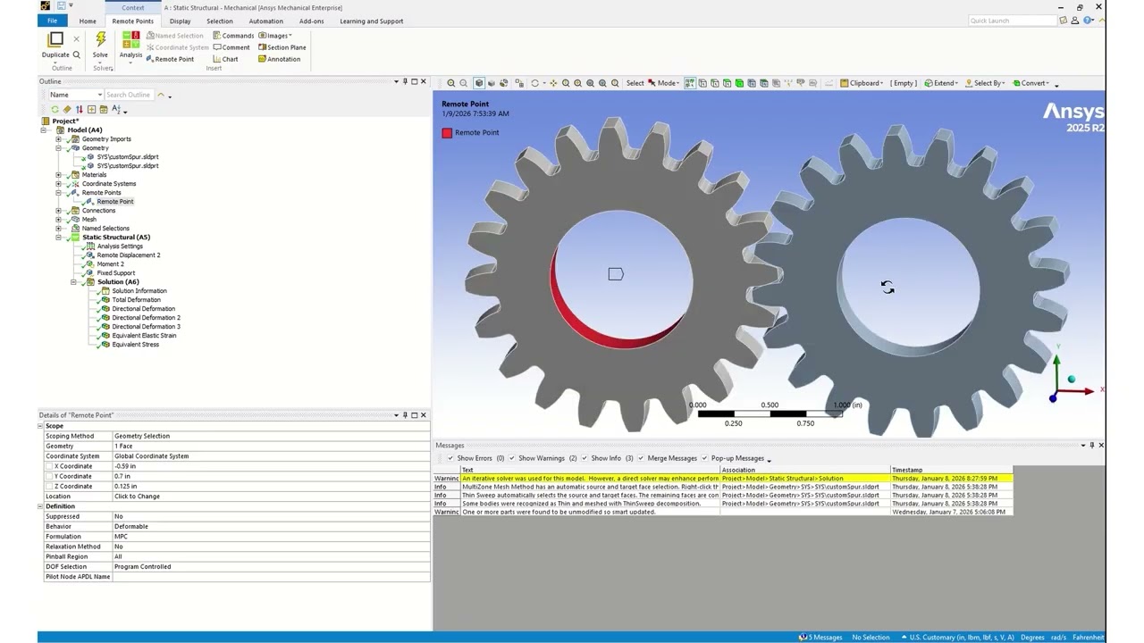The height and width of the screenshot is (643, 1144).
Task: Click the Solve lightning bolt icon
Action: 100,39
